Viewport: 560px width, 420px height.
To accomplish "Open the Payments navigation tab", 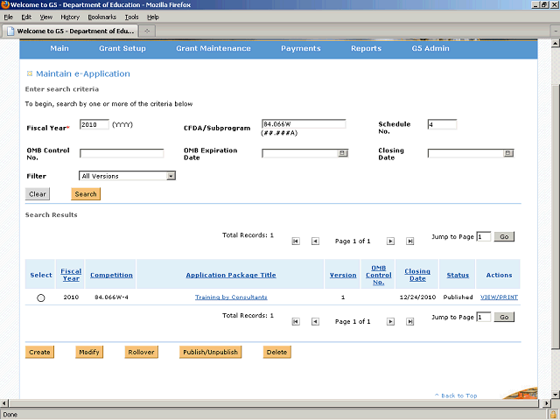I will coord(300,48).
